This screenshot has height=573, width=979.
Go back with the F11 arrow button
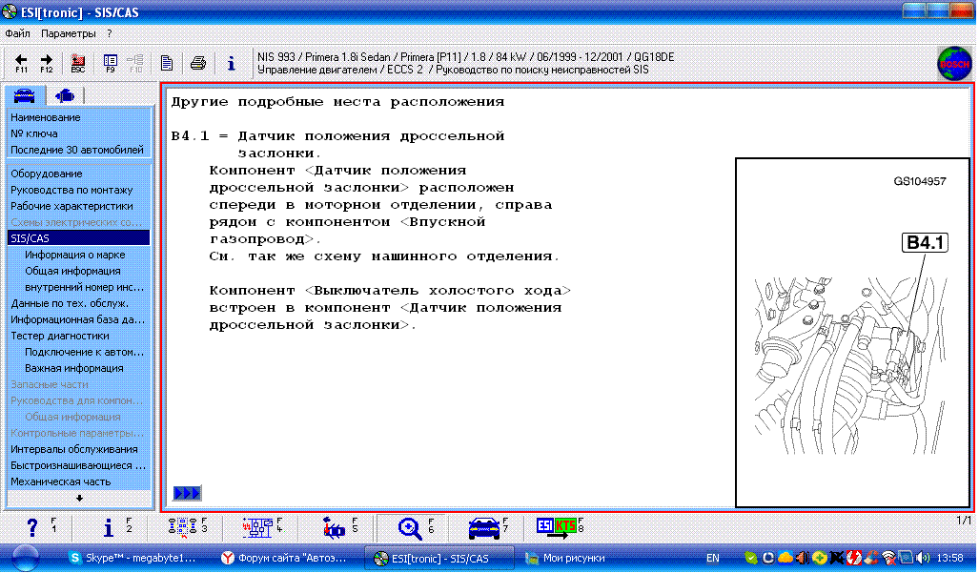pyautogui.click(x=21, y=63)
